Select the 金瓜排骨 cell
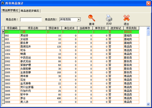 tap(33, 83)
